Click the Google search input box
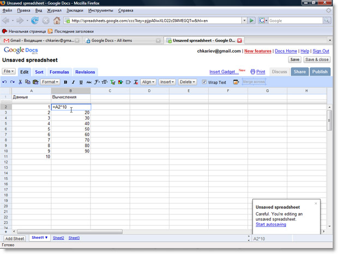 [x=295, y=21]
